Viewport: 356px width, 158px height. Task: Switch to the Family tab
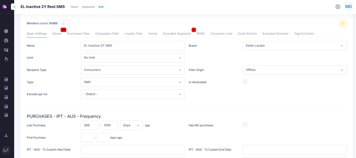pos(153,34)
